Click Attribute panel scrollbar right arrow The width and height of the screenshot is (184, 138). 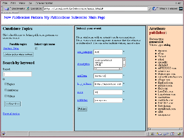(181, 129)
